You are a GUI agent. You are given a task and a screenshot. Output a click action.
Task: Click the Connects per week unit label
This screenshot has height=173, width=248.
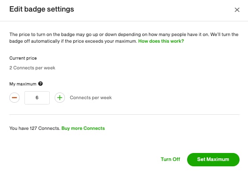pyautogui.click(x=91, y=98)
